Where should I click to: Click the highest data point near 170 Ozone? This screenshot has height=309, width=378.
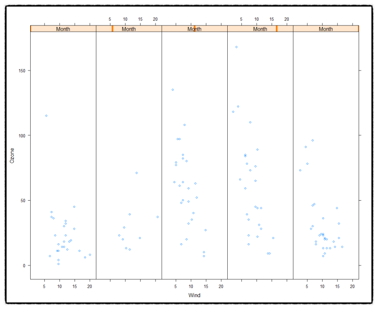tap(235, 47)
